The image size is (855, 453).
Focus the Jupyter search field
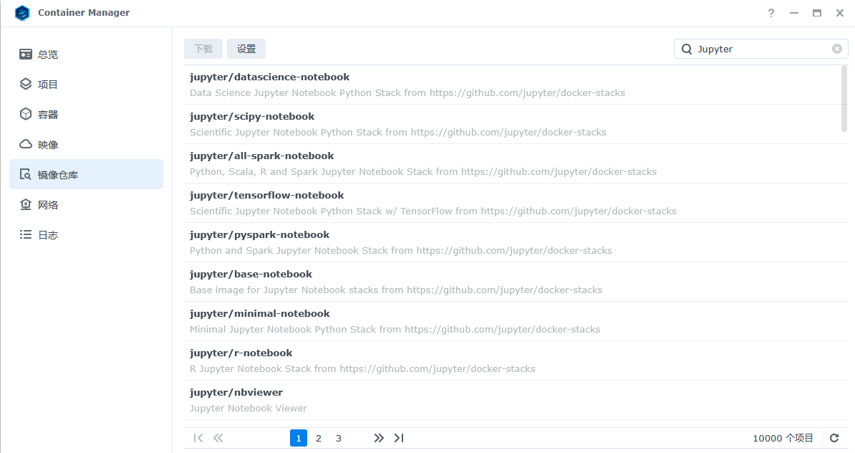pos(761,49)
